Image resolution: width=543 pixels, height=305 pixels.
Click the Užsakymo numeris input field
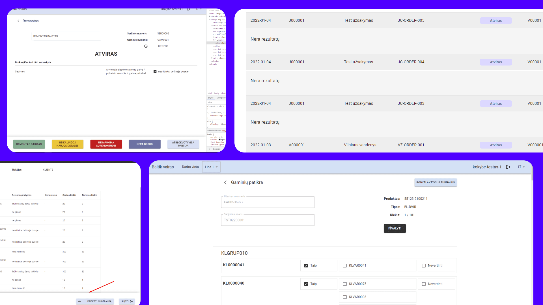tap(268, 202)
